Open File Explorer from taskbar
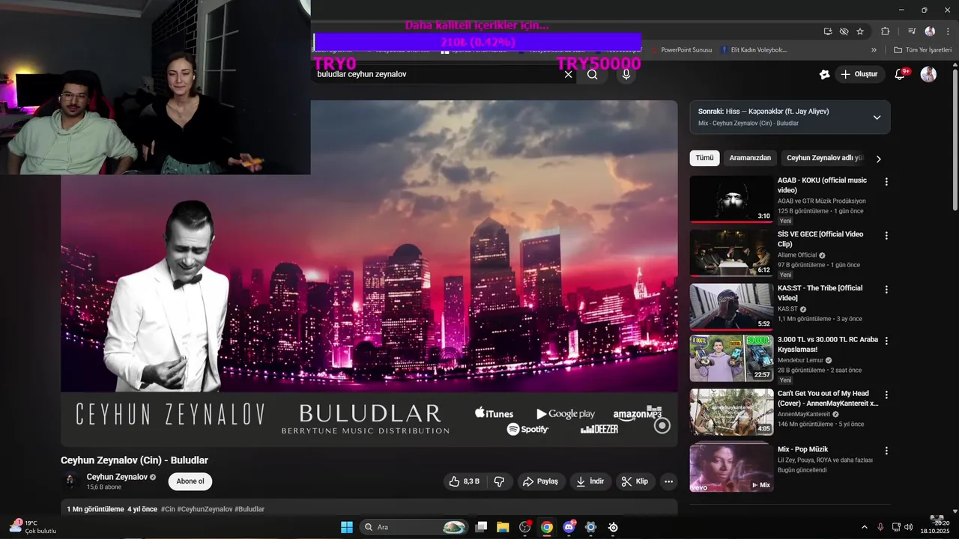Image resolution: width=959 pixels, height=539 pixels. (503, 527)
